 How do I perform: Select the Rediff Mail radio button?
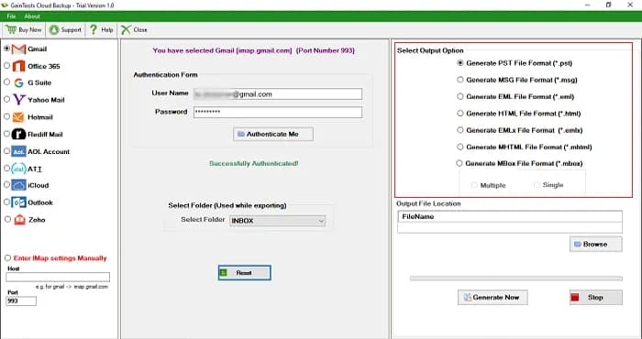coord(7,134)
